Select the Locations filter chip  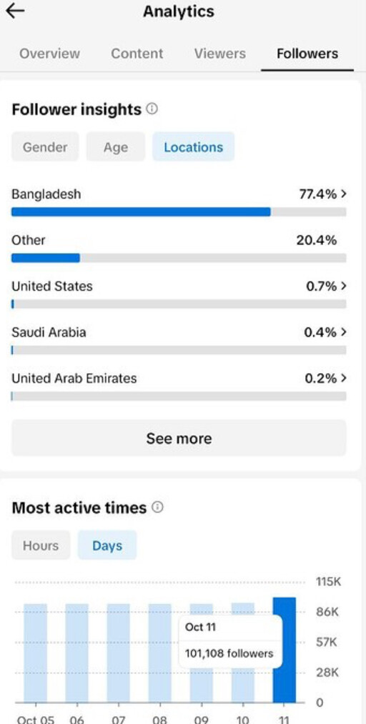click(194, 147)
